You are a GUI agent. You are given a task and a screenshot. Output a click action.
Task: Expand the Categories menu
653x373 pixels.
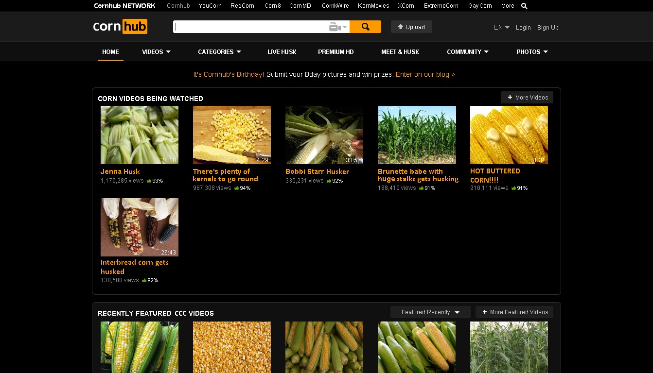(219, 52)
